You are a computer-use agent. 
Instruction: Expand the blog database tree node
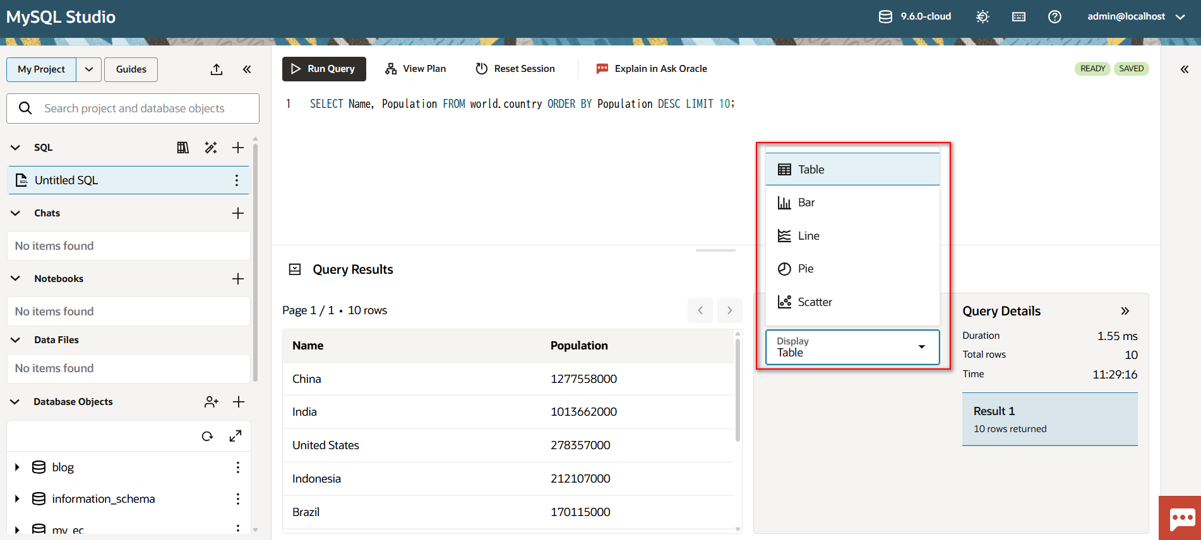[17, 467]
